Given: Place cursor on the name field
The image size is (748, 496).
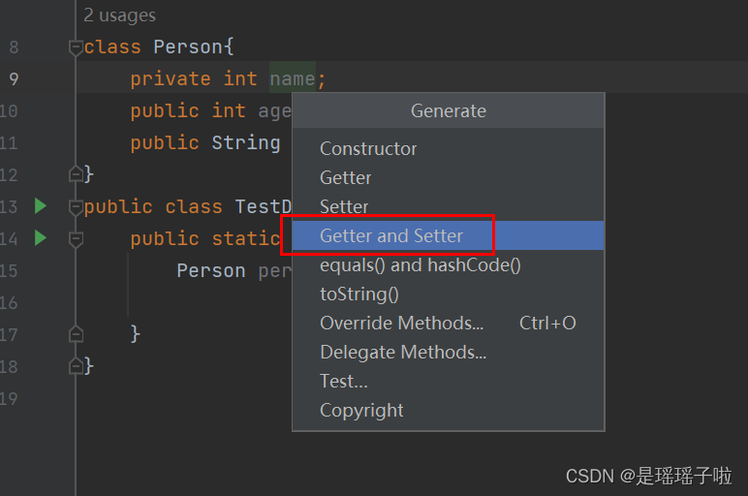Looking at the screenshot, I should click(293, 79).
